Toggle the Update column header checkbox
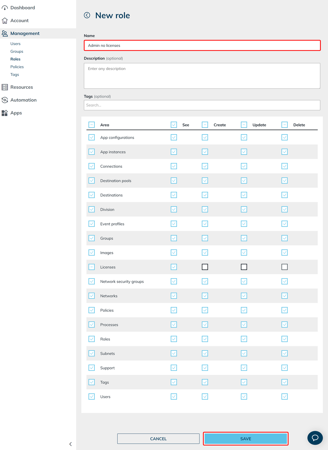The height and width of the screenshot is (450, 328). tap(244, 125)
